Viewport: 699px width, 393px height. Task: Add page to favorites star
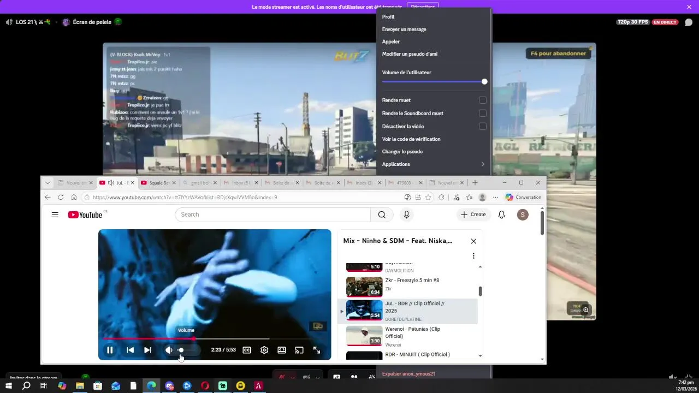(x=428, y=197)
